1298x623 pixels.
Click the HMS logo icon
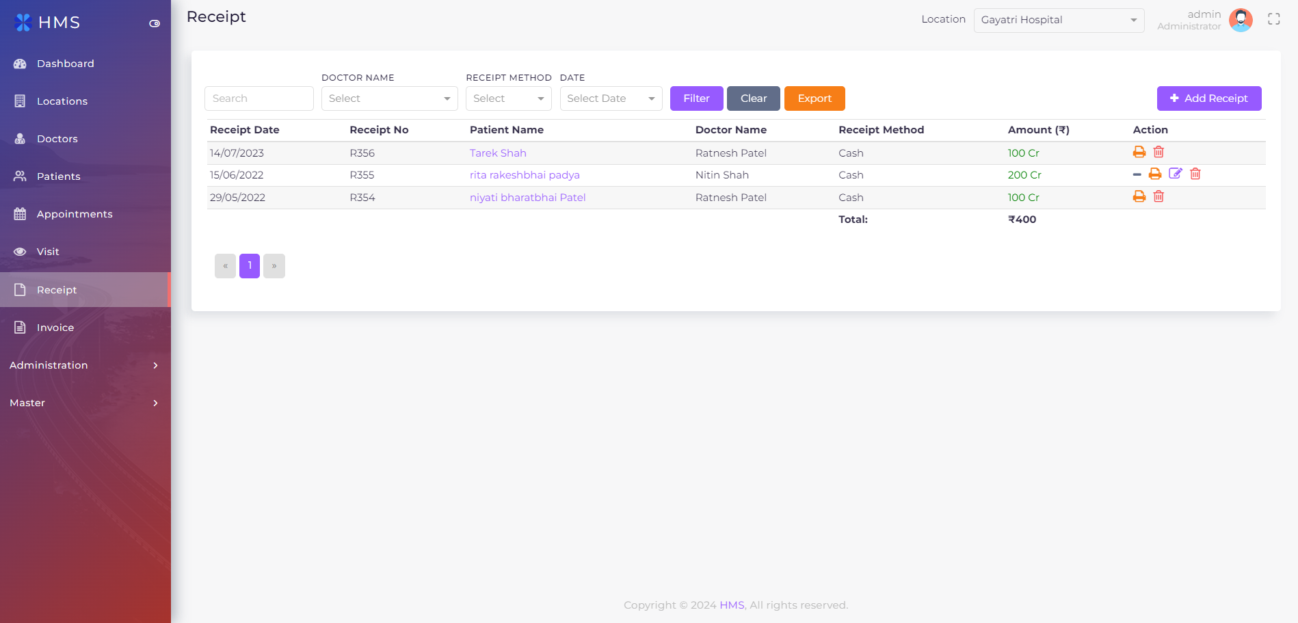pyautogui.click(x=22, y=22)
